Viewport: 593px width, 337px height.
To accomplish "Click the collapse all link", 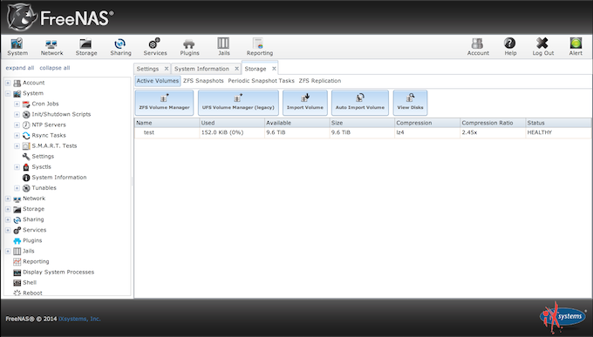I will pos(55,68).
